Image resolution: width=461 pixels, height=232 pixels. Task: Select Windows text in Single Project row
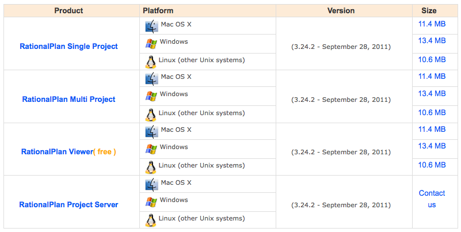[x=174, y=42]
